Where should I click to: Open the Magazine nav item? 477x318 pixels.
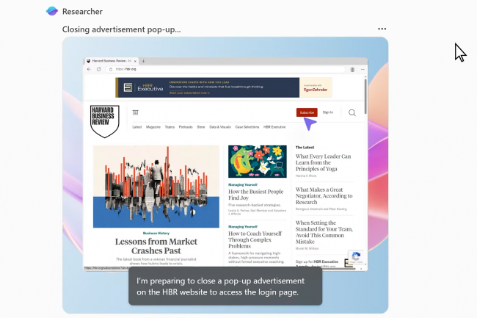[153, 127]
